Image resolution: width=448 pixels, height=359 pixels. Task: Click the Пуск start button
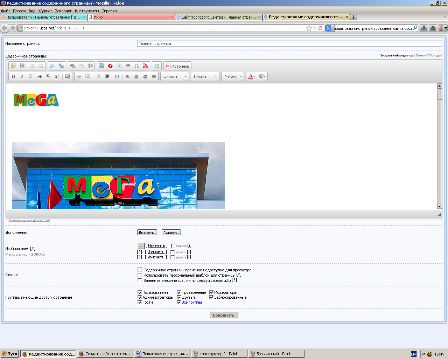(x=10, y=354)
